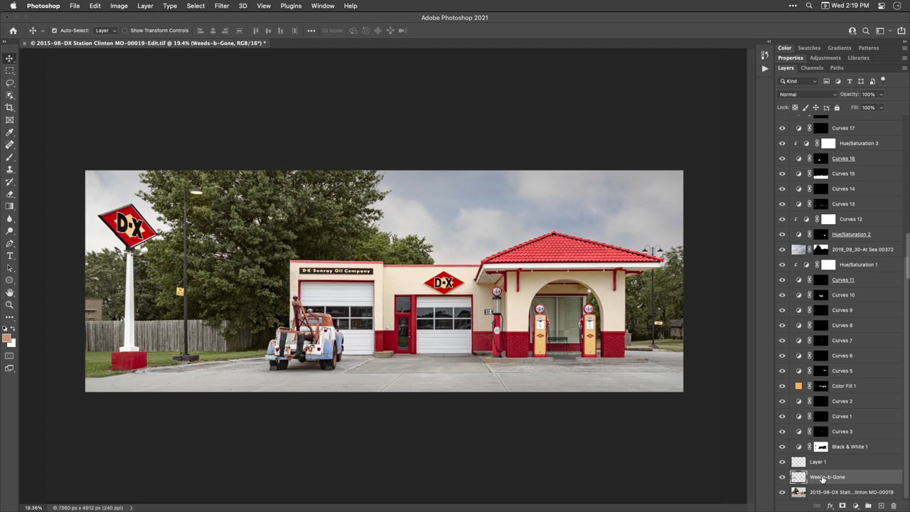Hide the Layer 1 layer
This screenshot has height=512, width=910.
click(782, 462)
